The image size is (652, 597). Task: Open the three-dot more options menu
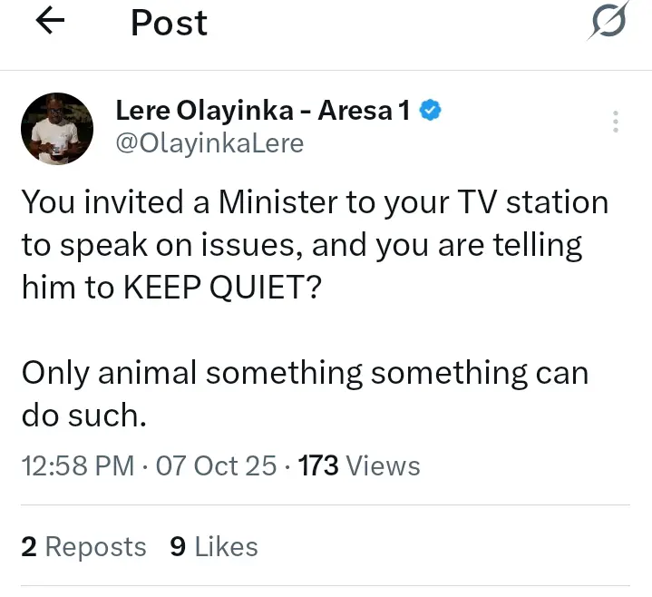point(616,122)
